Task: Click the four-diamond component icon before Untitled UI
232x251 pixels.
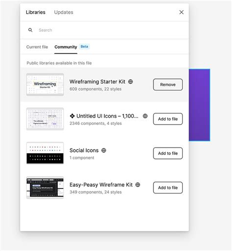Action: pos(72,116)
